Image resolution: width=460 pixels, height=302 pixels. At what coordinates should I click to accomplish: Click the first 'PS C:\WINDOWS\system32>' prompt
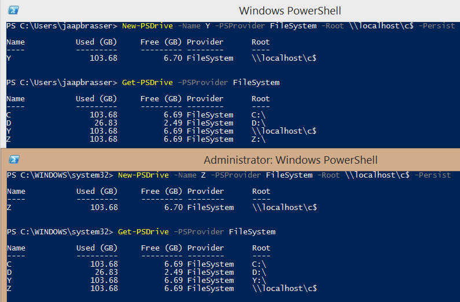60,175
